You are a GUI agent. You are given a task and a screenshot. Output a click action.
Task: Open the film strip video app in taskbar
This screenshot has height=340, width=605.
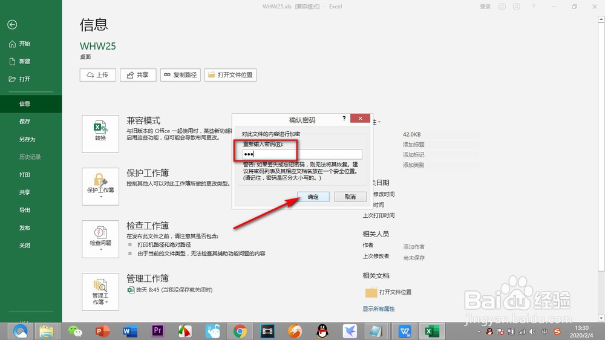point(267,331)
